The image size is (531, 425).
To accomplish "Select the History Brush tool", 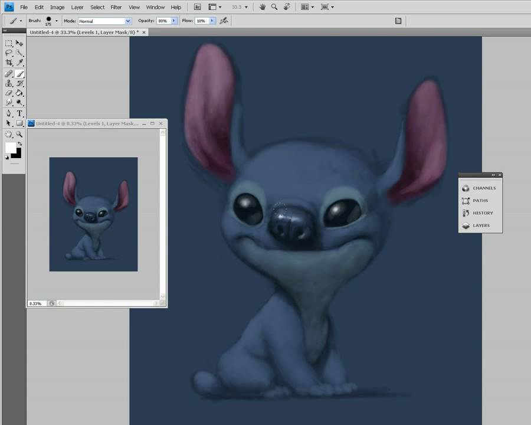I will coord(19,83).
